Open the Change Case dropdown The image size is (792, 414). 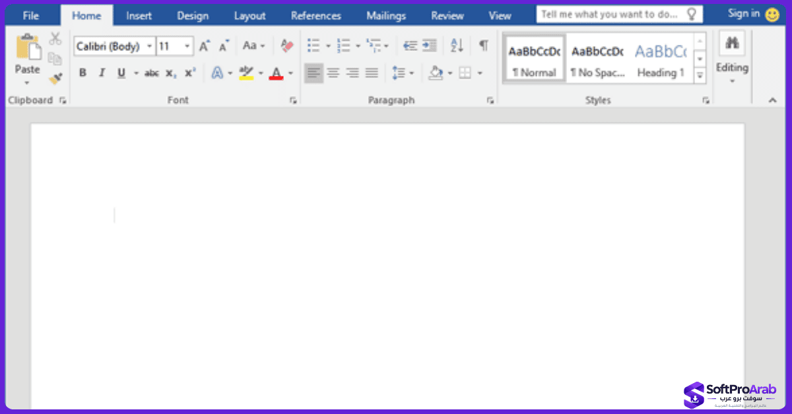(254, 46)
